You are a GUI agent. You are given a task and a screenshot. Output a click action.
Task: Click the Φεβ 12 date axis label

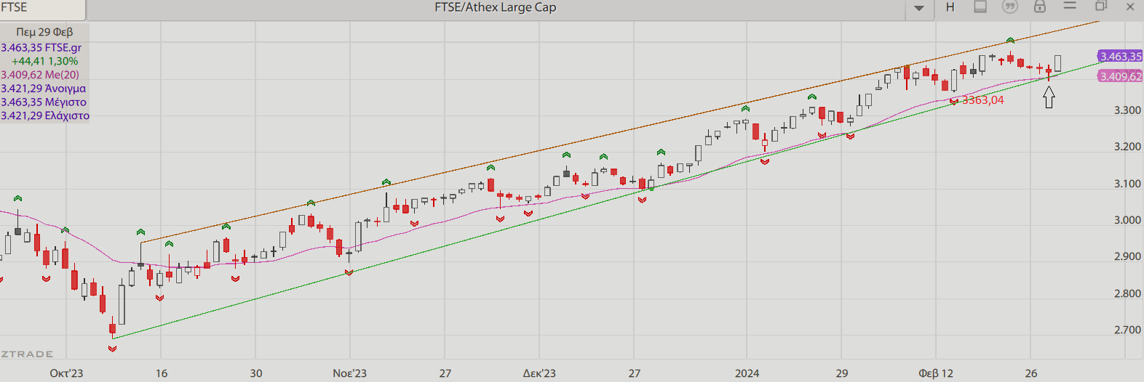tap(936, 373)
